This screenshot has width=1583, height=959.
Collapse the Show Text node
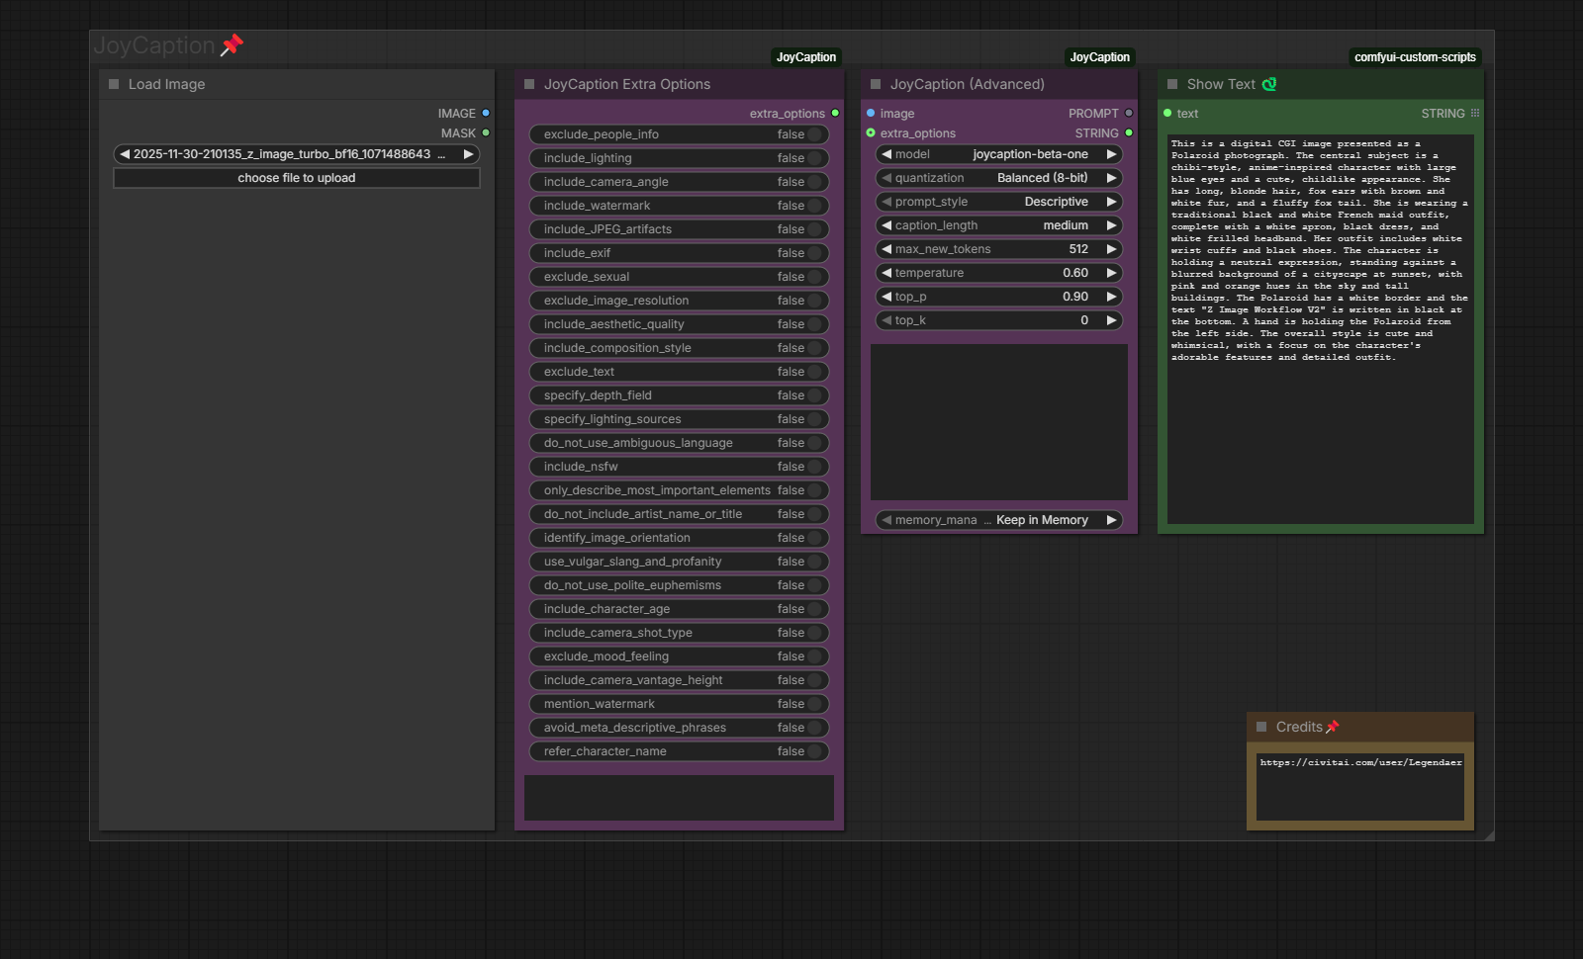click(x=1172, y=84)
